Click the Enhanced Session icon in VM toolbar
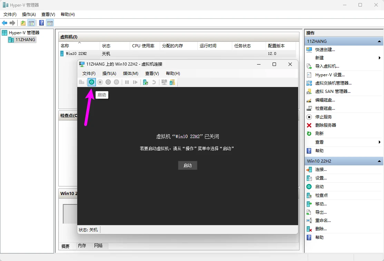The height and width of the screenshot is (261, 384). point(164,82)
